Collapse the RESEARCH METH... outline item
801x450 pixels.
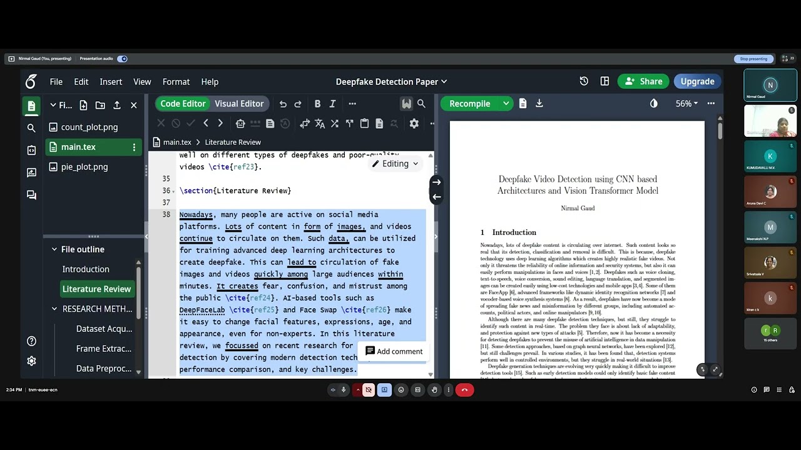click(x=54, y=309)
